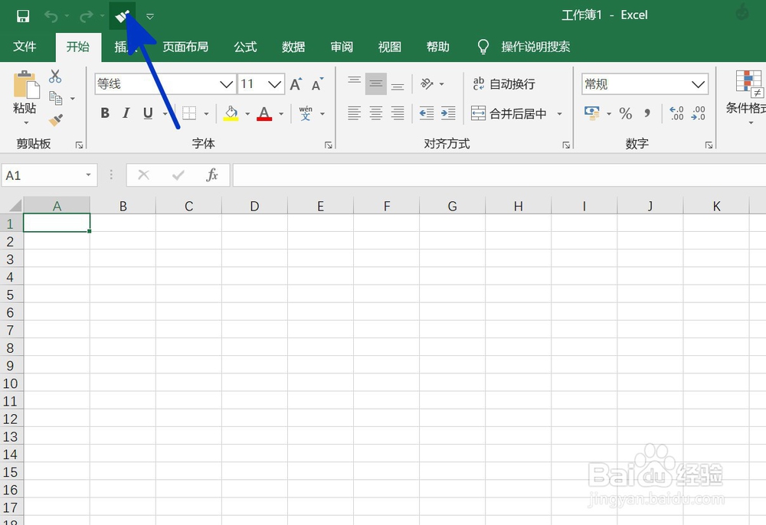Apply borders using the border grid icon
This screenshot has width=766, height=525.
click(x=189, y=114)
